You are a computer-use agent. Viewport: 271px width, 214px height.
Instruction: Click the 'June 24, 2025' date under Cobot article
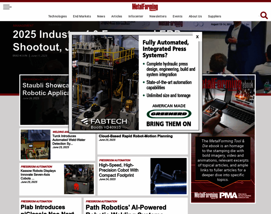point(107,179)
